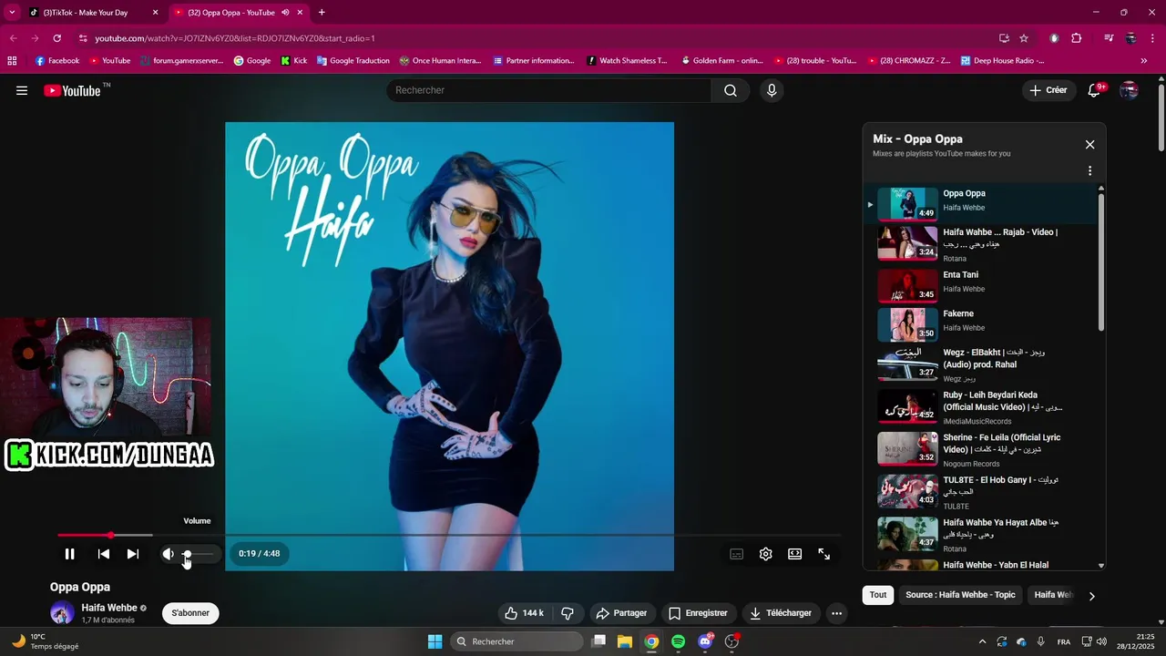The height and width of the screenshot is (656, 1166).
Task: Toggle theater mode in the player
Action: pos(795,554)
